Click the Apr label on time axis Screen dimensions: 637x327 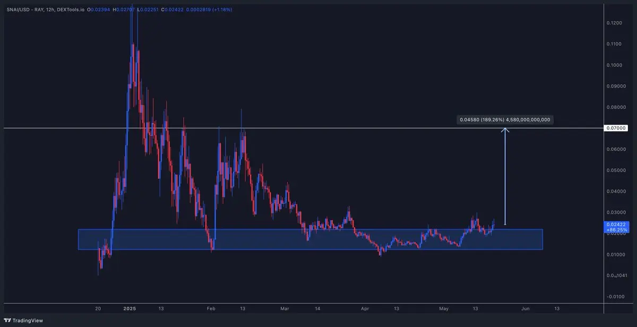[365, 308]
